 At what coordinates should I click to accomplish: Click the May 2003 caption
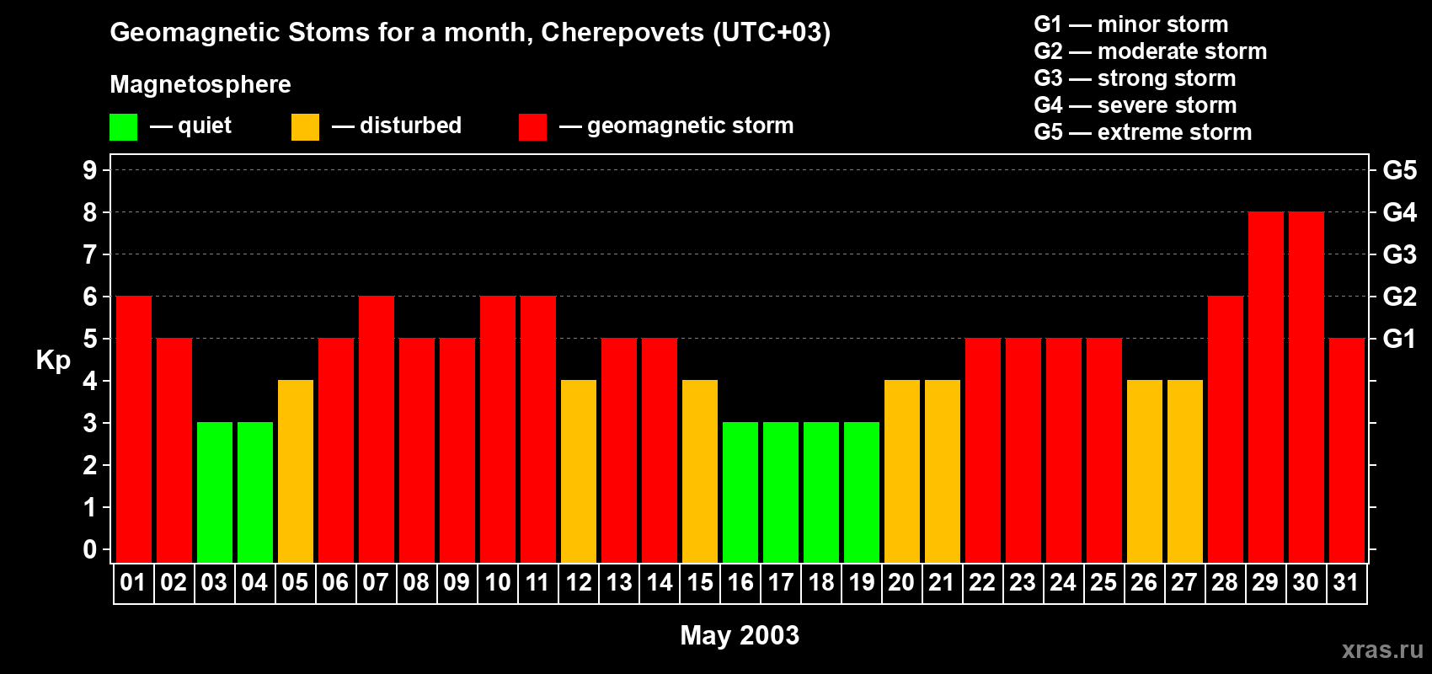pos(740,635)
